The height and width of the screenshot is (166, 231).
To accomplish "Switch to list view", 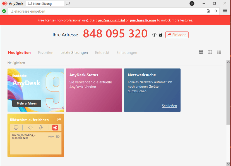I will tap(219, 52).
